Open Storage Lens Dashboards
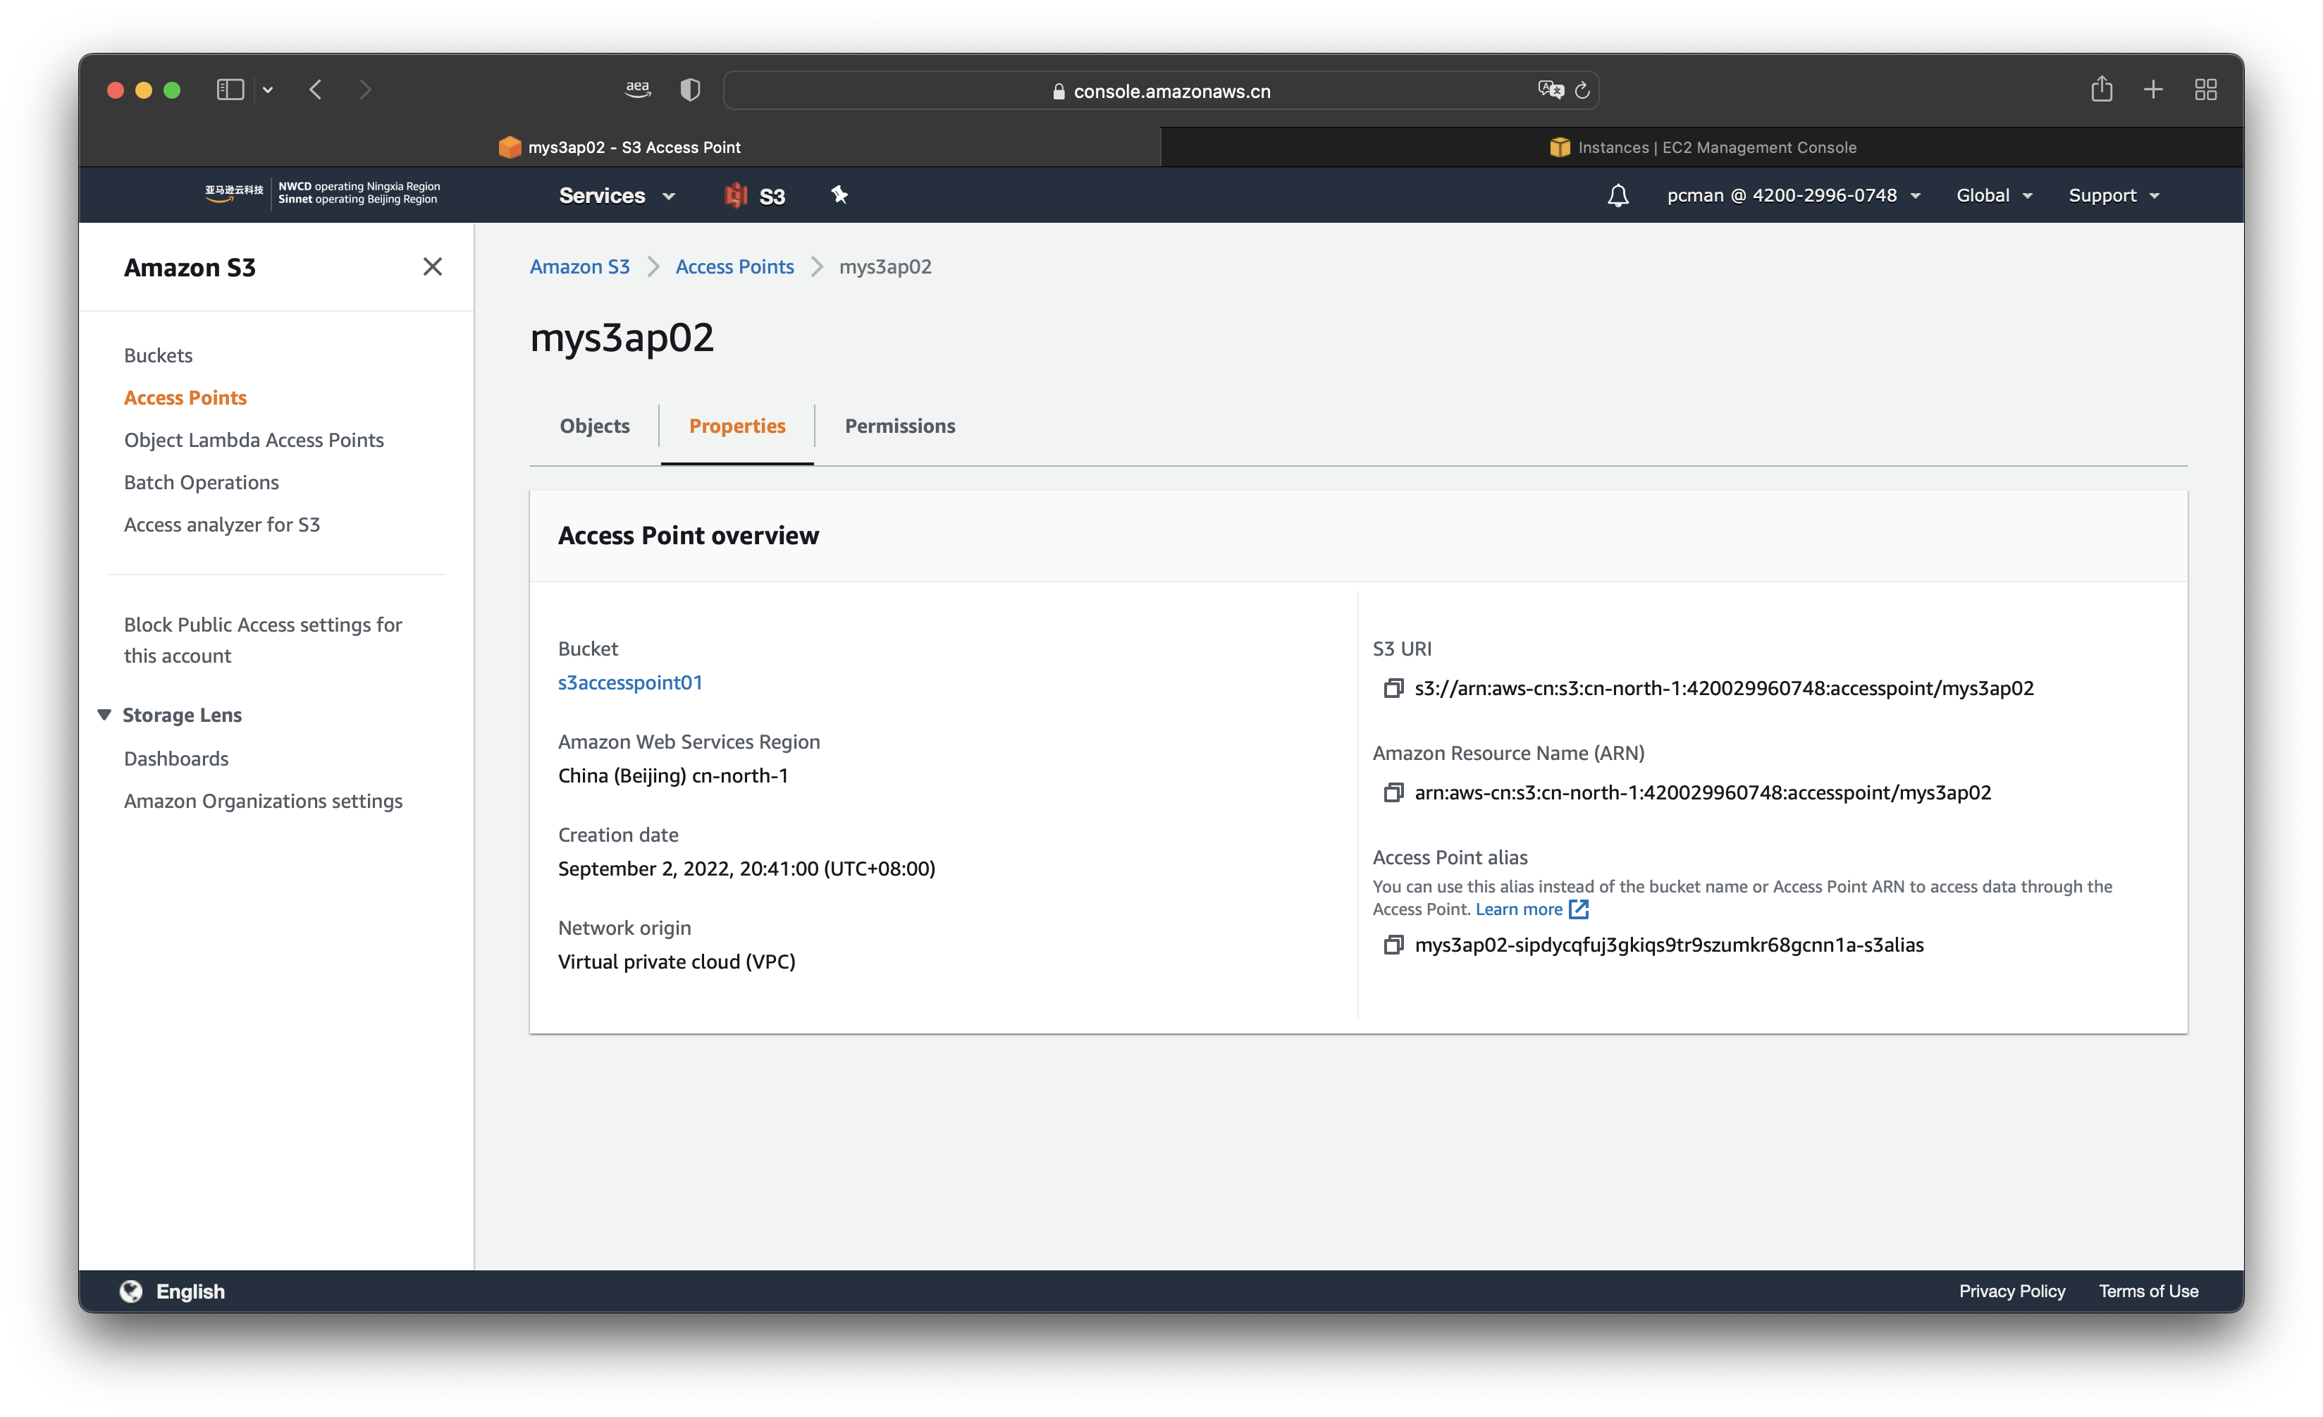 [175, 759]
